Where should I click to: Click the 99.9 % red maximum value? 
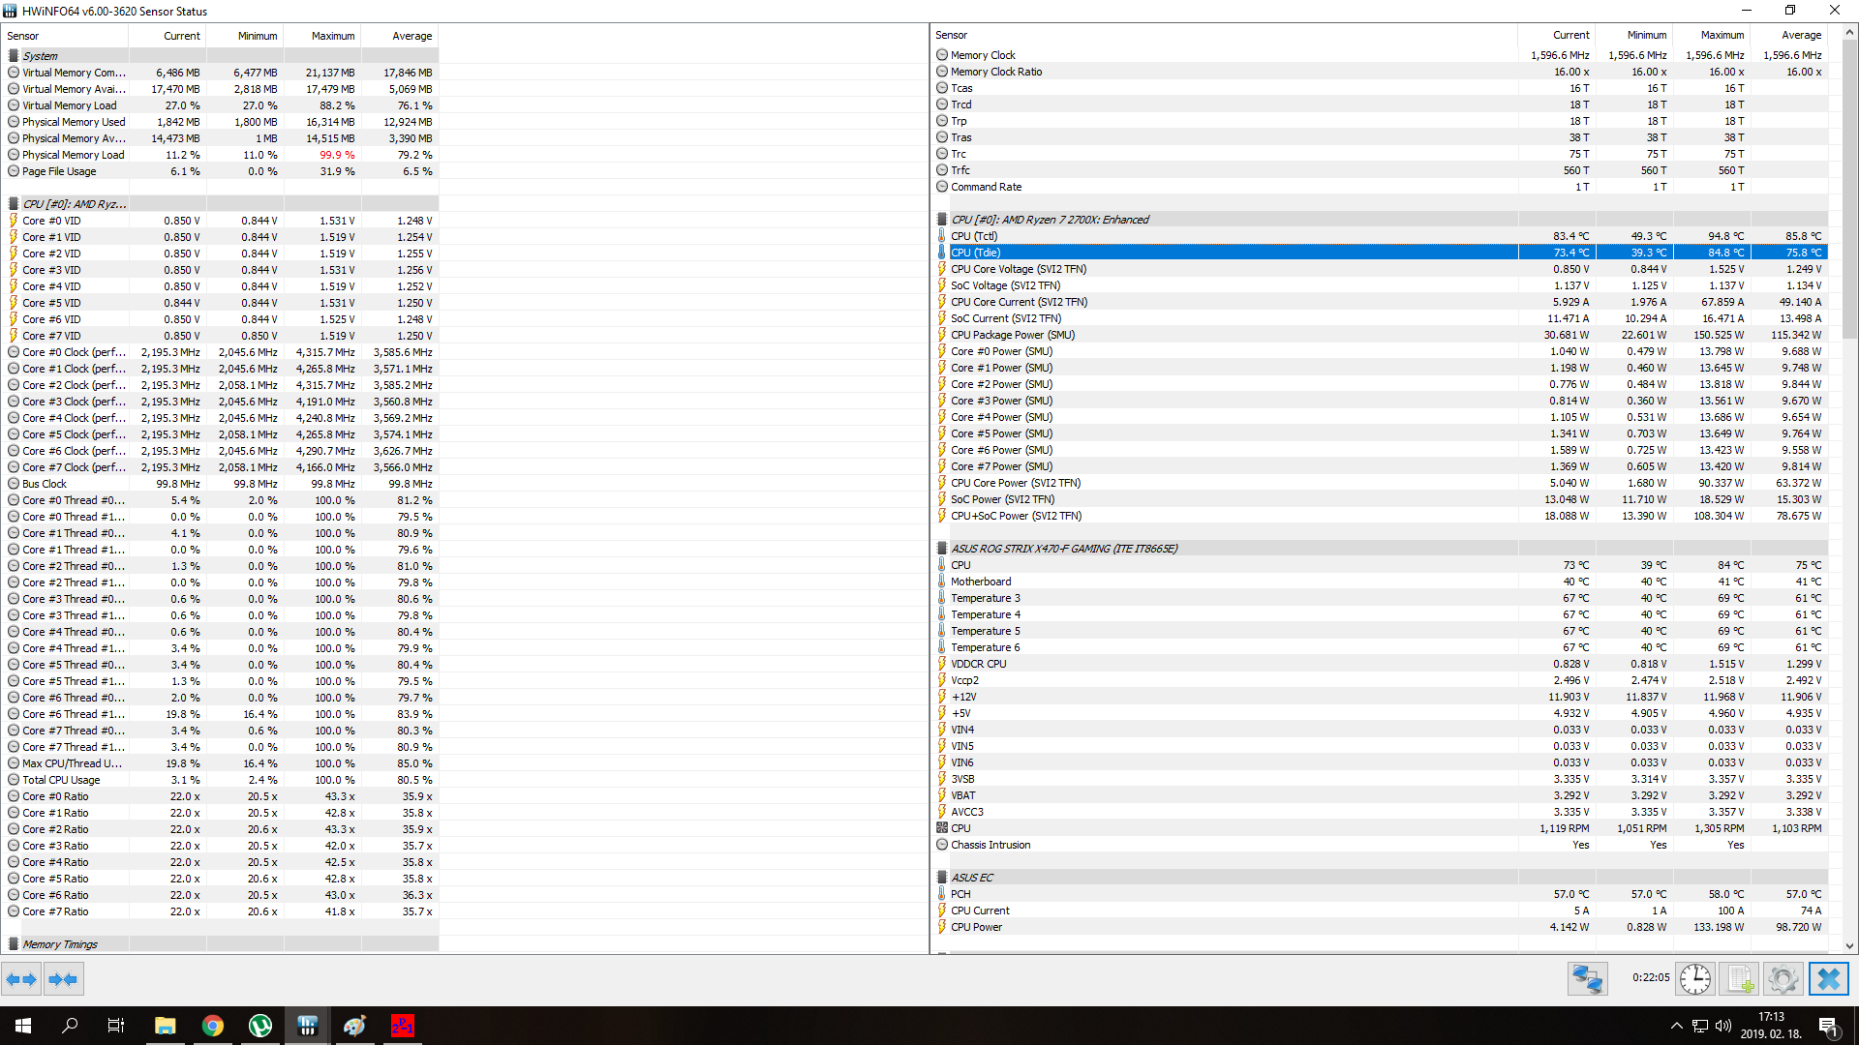337,155
